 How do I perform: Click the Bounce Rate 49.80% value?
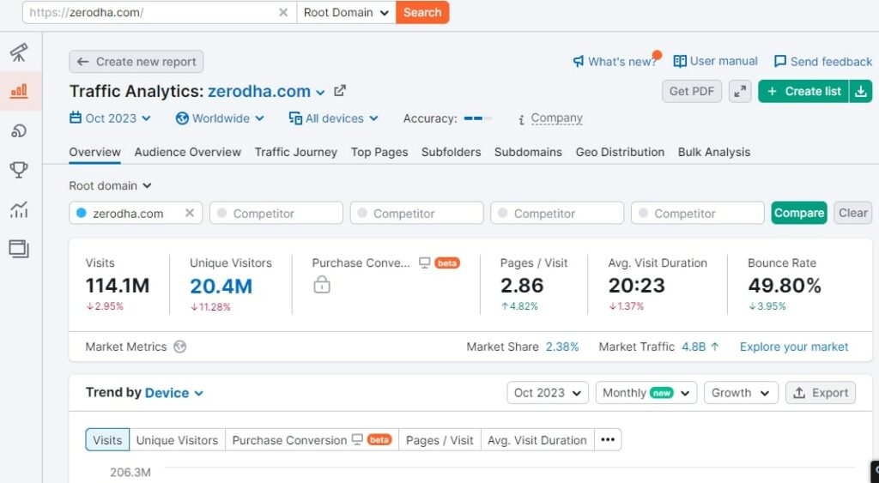pos(785,286)
